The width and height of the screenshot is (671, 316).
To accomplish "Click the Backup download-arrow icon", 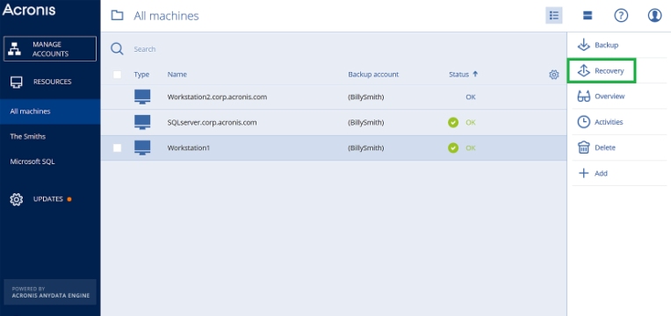I will [584, 45].
